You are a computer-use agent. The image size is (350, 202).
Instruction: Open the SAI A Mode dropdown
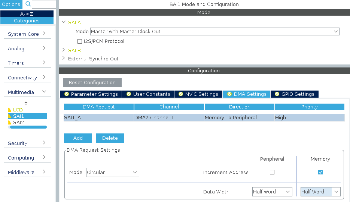(x=214, y=32)
